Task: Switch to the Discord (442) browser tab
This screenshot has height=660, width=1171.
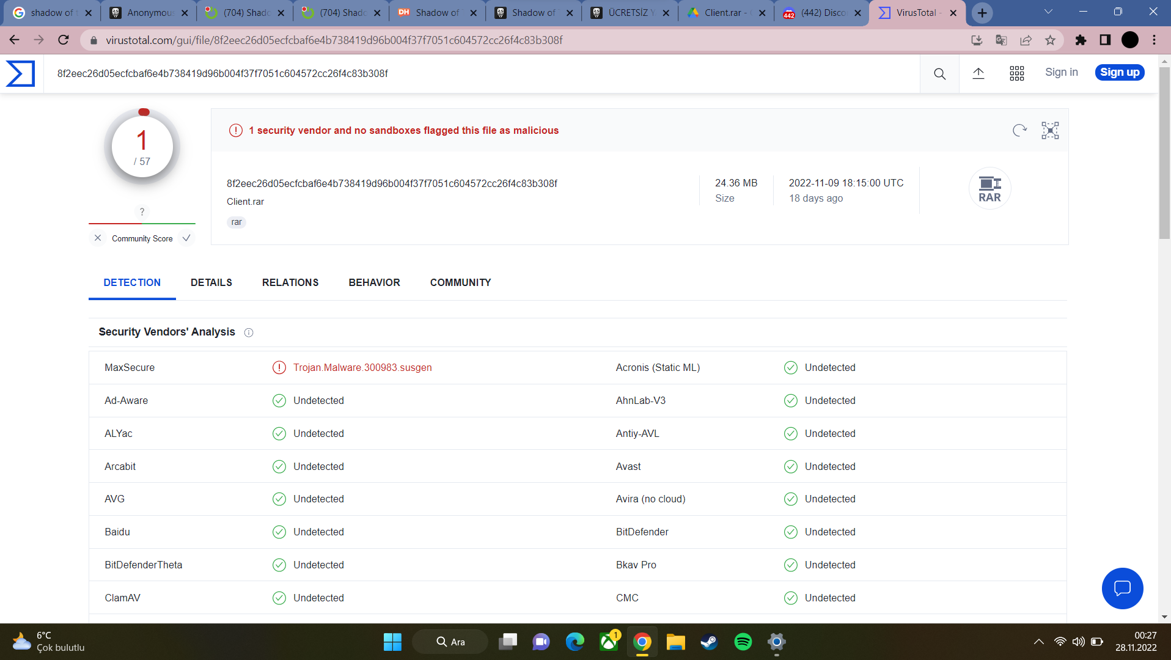Action: pos(822,13)
